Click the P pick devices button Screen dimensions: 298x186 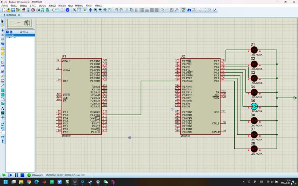pyautogui.click(x=7, y=32)
